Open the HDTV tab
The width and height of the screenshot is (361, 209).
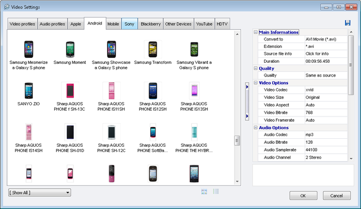[222, 24]
